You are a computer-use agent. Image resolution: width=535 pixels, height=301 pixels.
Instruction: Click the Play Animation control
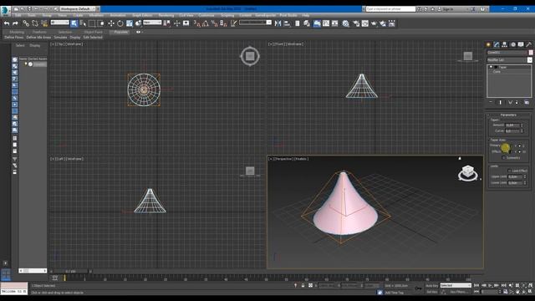[x=490, y=285]
